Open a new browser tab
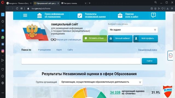Screen dimensions: 175x98 [89, 3]
